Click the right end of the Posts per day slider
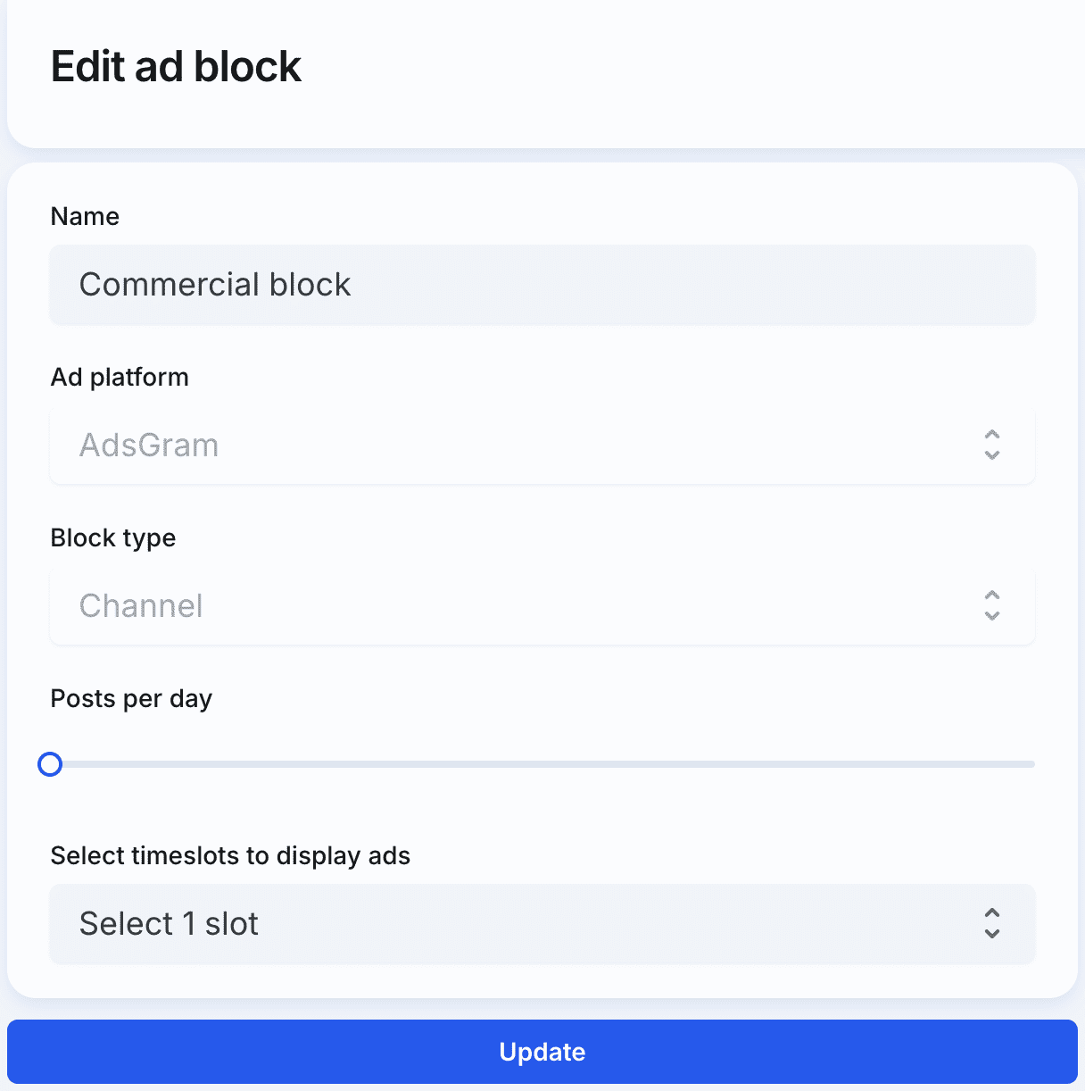The width and height of the screenshot is (1085, 1091). [1032, 764]
